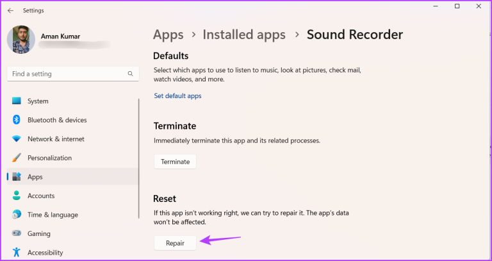Select the Apps icon in sidebar

[16, 176]
